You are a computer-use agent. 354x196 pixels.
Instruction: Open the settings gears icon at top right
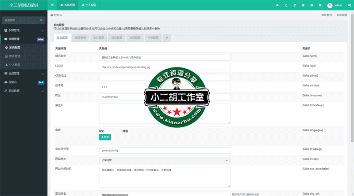(349, 5)
